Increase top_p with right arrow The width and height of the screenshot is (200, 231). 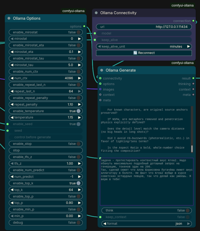pyautogui.click(x=79, y=203)
